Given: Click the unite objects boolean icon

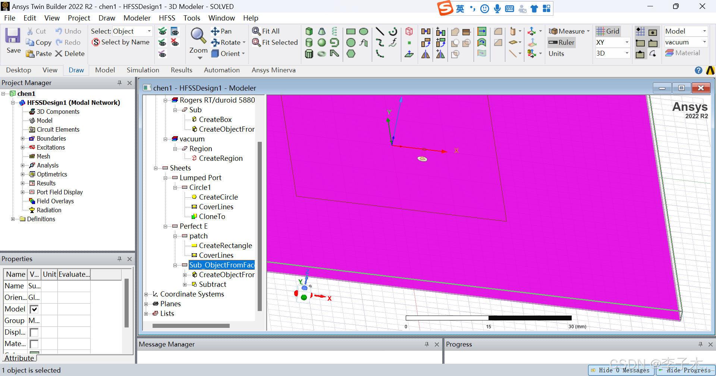Looking at the screenshot, I should [455, 31].
